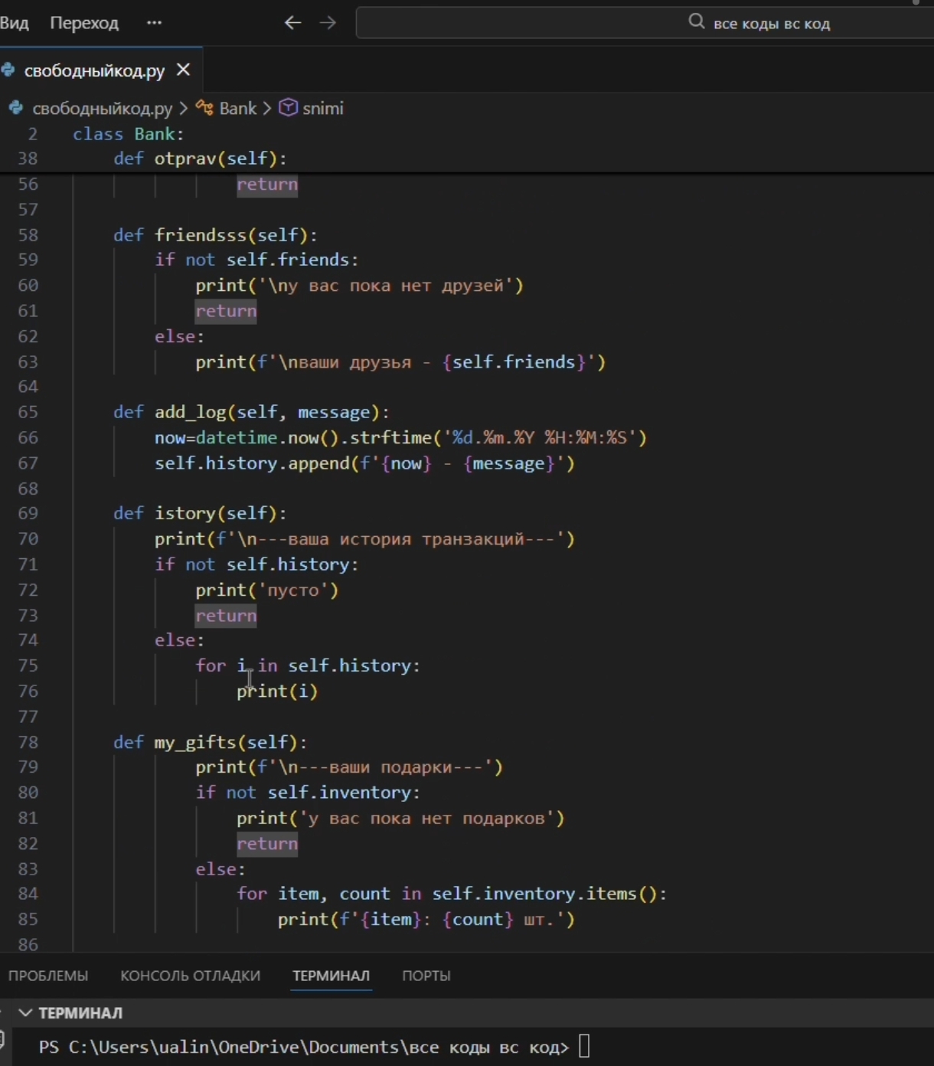Collapse the ТЕРМИНАЛ section chevron
Screen dimensions: 934x1066
tap(25, 1013)
